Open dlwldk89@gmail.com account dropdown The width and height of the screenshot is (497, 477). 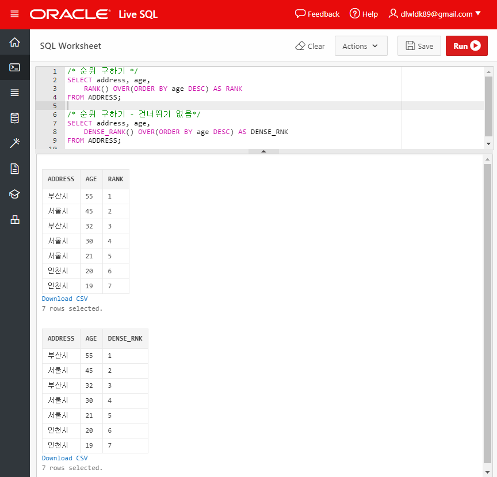tap(441, 14)
